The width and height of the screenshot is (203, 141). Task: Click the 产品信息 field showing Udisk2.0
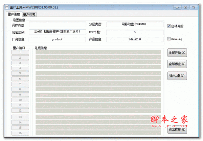135,39
